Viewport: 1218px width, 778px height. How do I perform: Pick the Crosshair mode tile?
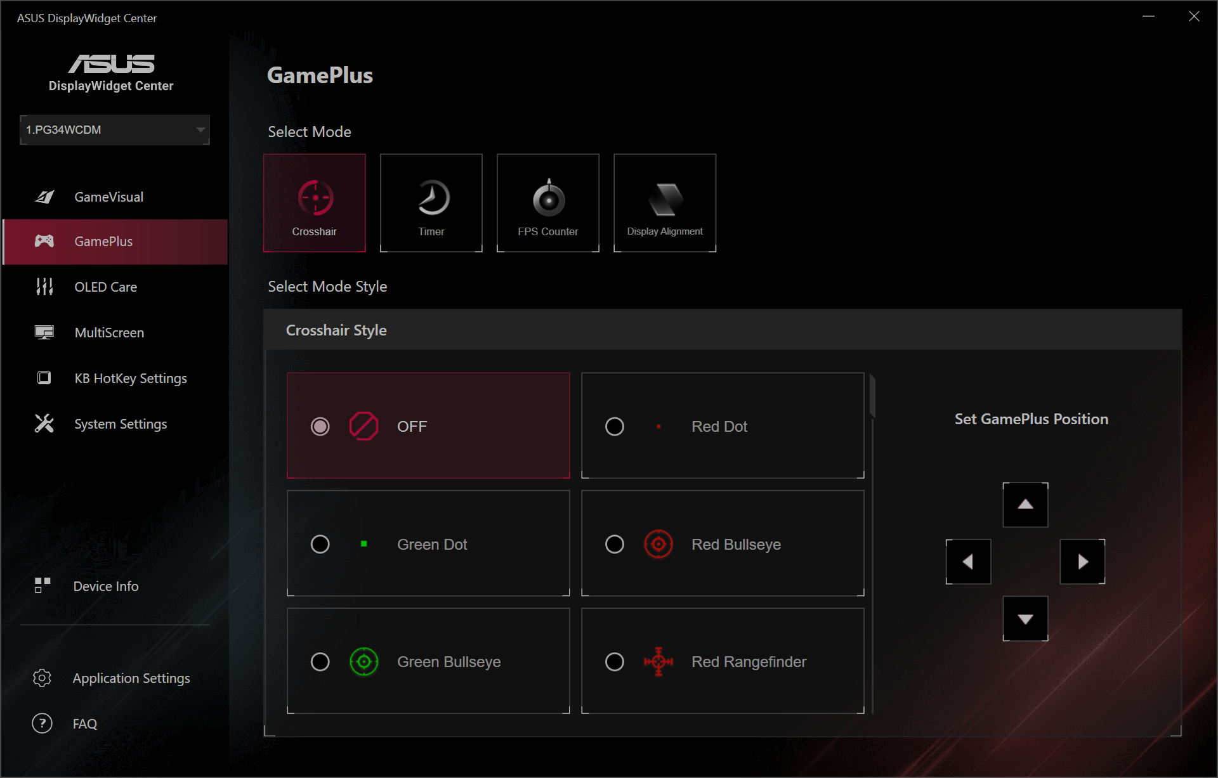pos(315,203)
